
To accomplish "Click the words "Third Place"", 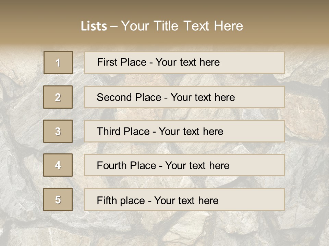I will coord(123,132).
